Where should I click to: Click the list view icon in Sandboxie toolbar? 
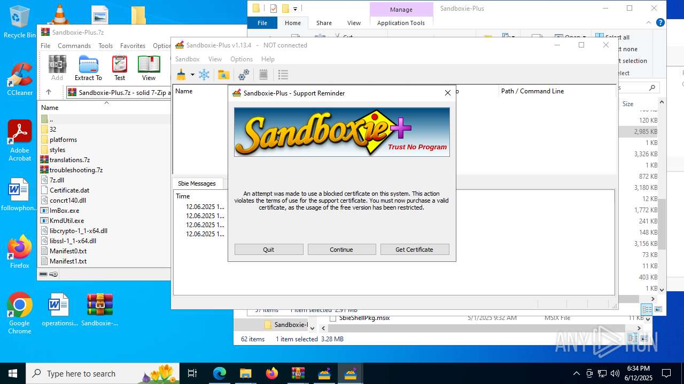pos(283,75)
